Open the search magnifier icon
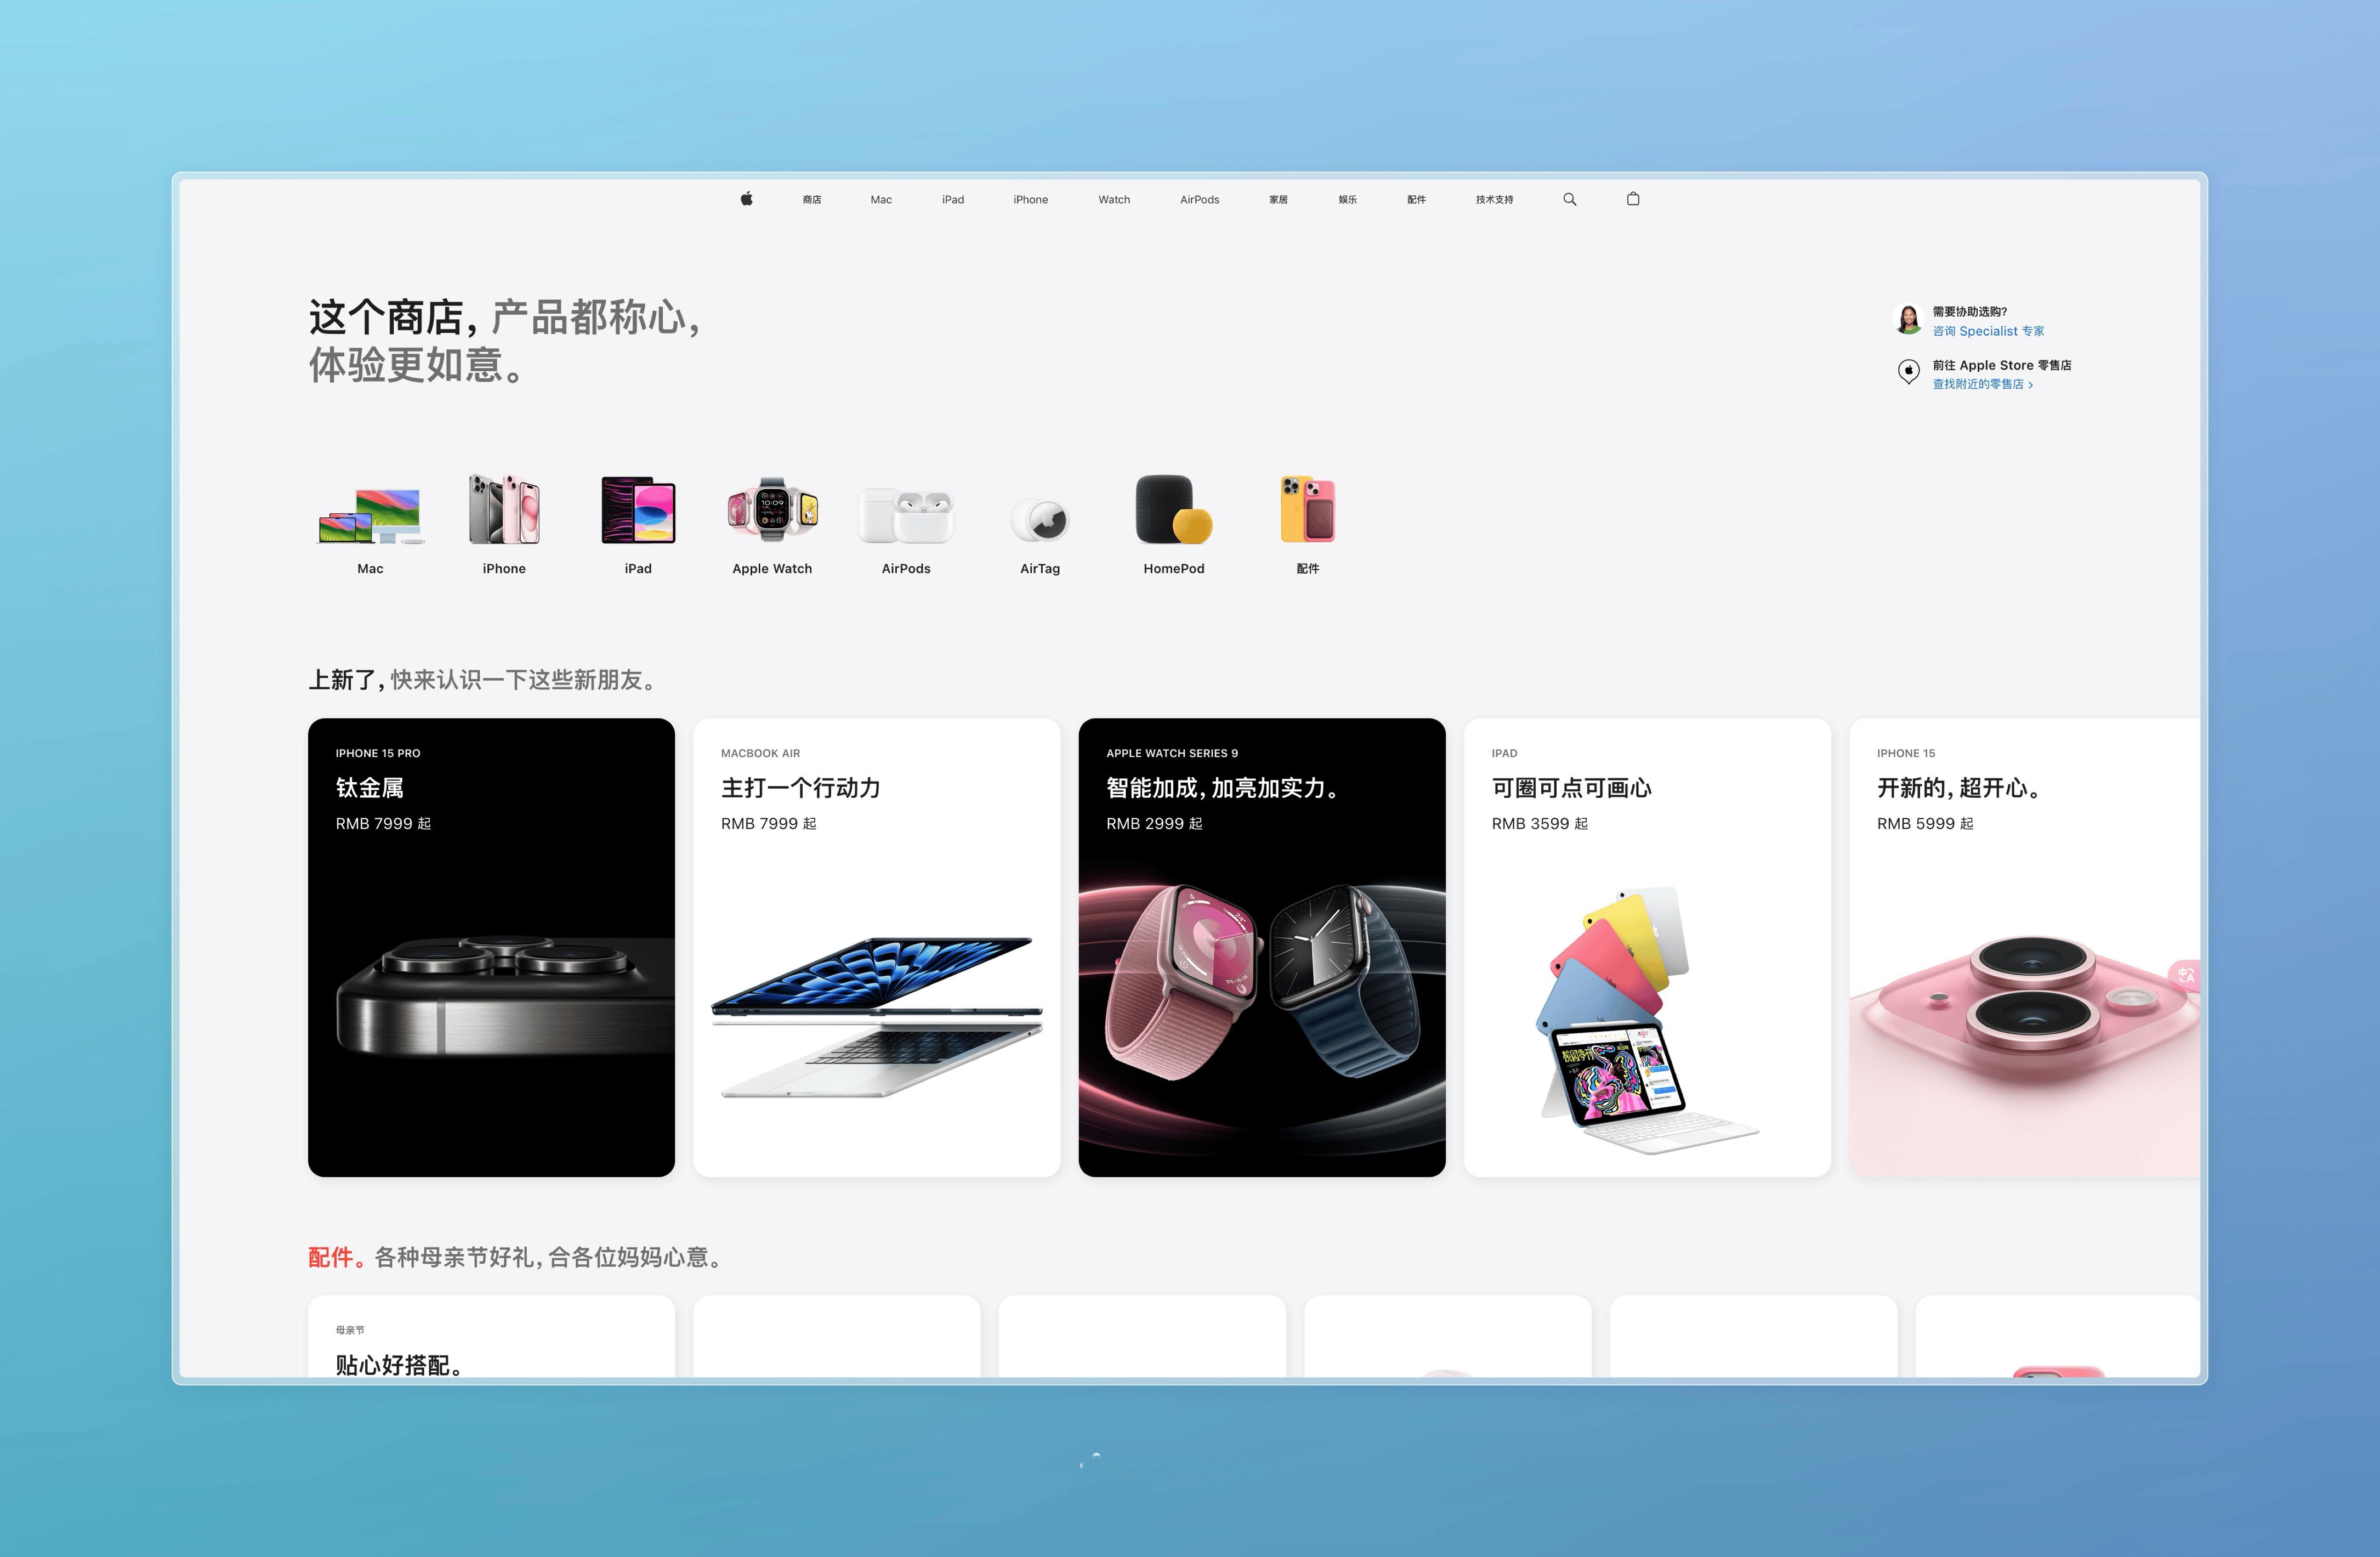 (x=1570, y=199)
